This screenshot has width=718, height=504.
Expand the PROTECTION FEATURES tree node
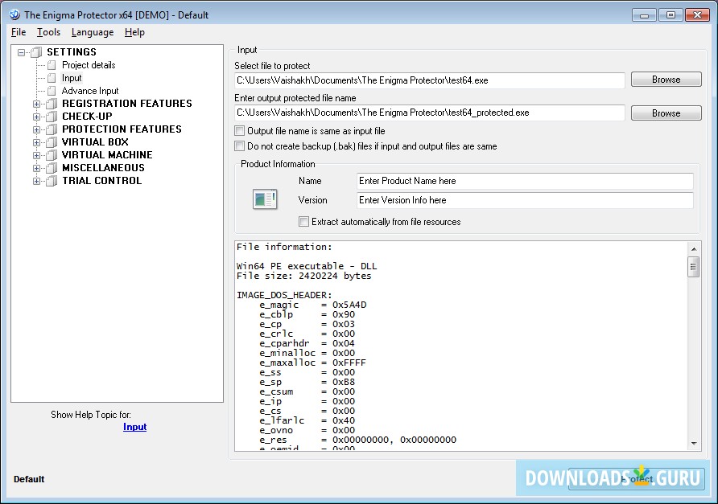[x=36, y=129]
